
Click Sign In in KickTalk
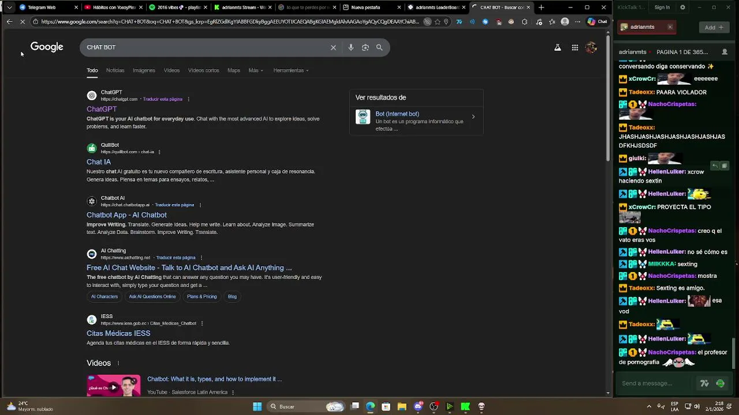pos(662,7)
